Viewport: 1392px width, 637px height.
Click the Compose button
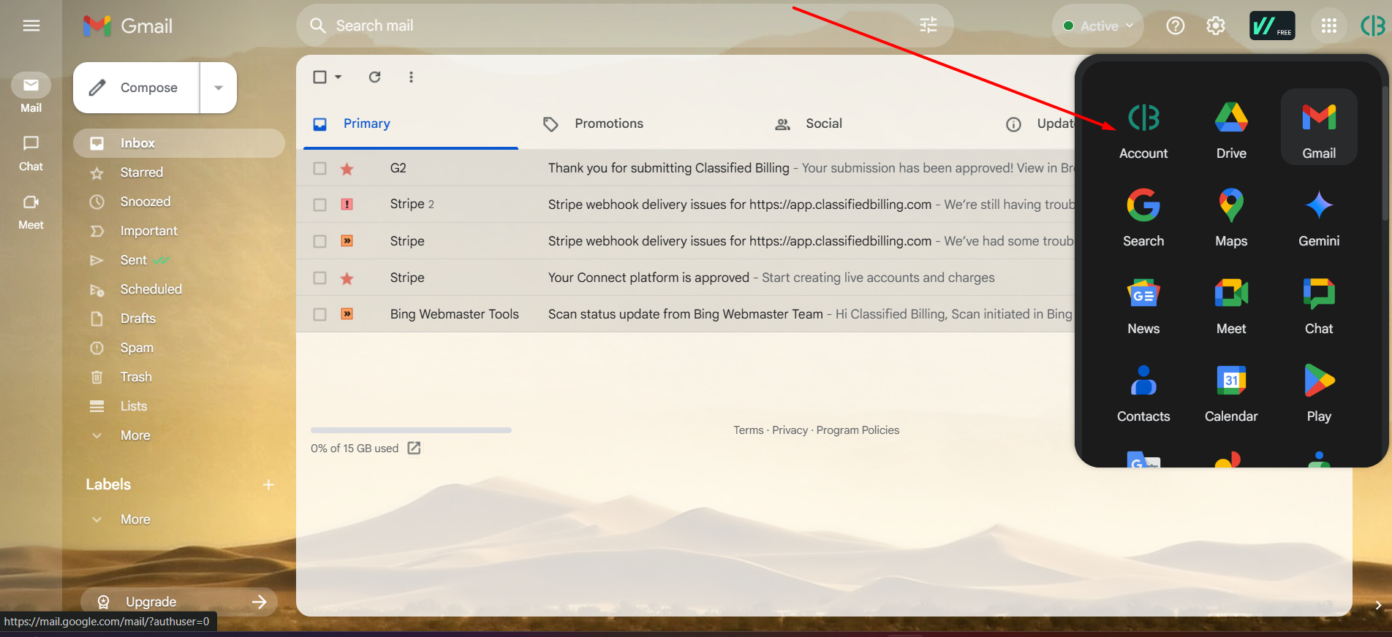coord(137,88)
